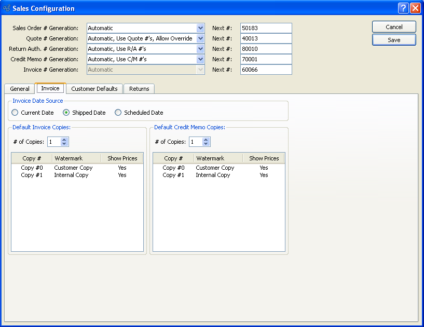Open Sales Order # Generation dropdown

click(200, 28)
